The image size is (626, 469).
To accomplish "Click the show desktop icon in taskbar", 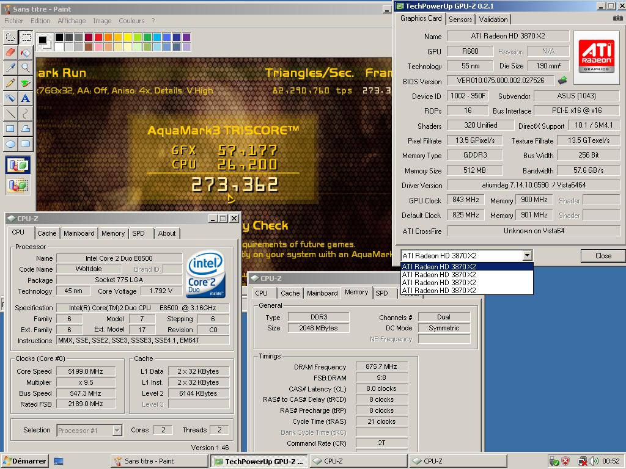I will click(x=59, y=462).
